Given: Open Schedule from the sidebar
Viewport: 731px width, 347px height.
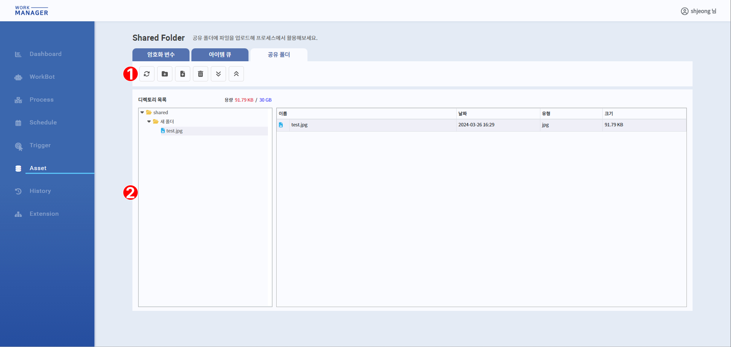Looking at the screenshot, I should tap(43, 123).
